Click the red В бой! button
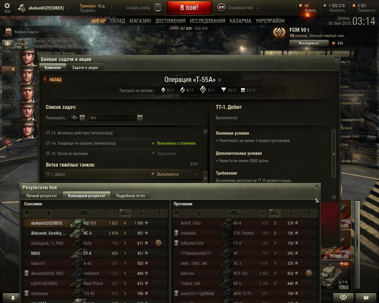Image resolution: width=379 pixels, height=303 pixels. pos(189,8)
